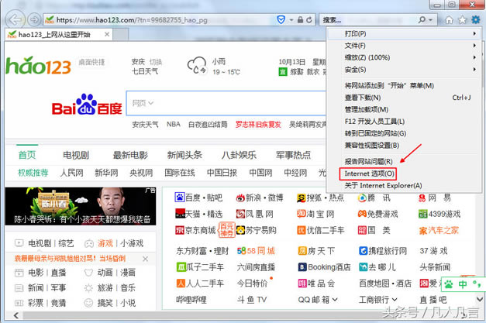The image size is (486, 323).
Task: Switch to the 军事热点 tab
Action: 293,155
